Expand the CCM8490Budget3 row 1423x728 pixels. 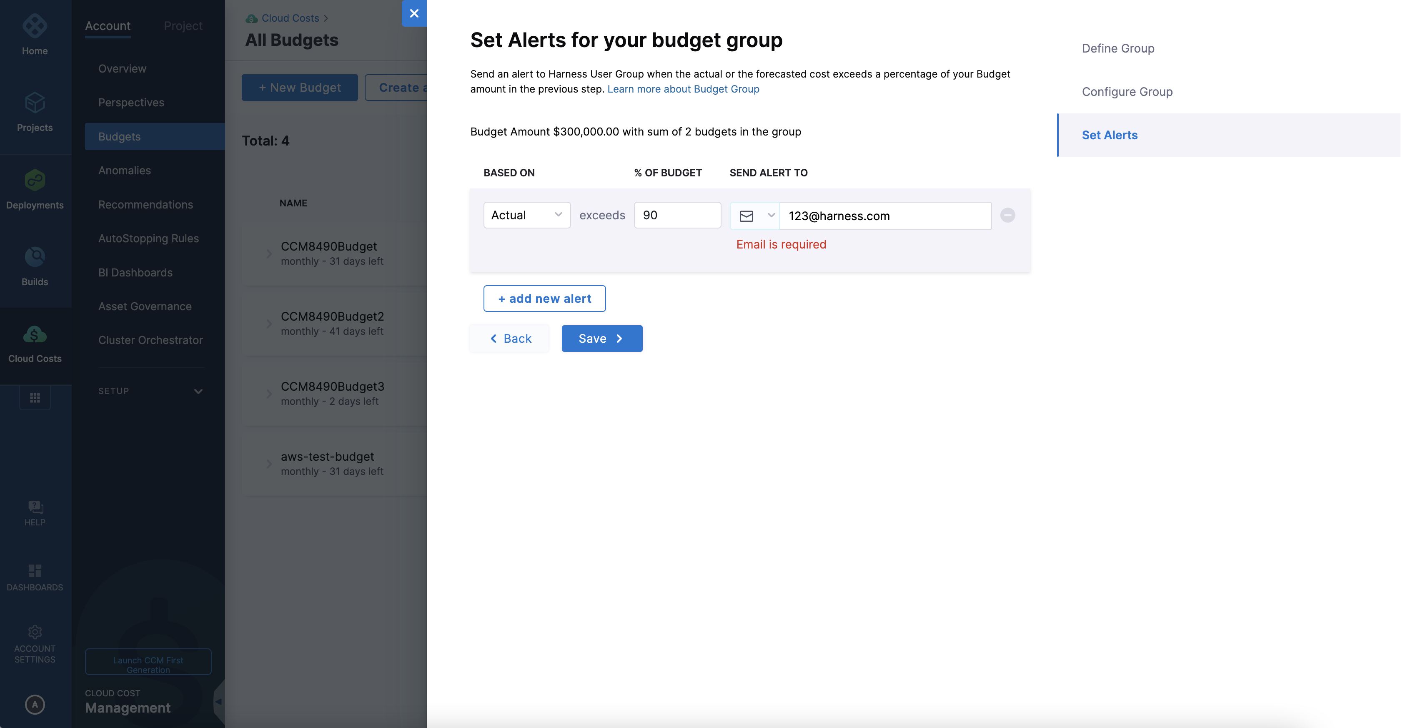(269, 394)
